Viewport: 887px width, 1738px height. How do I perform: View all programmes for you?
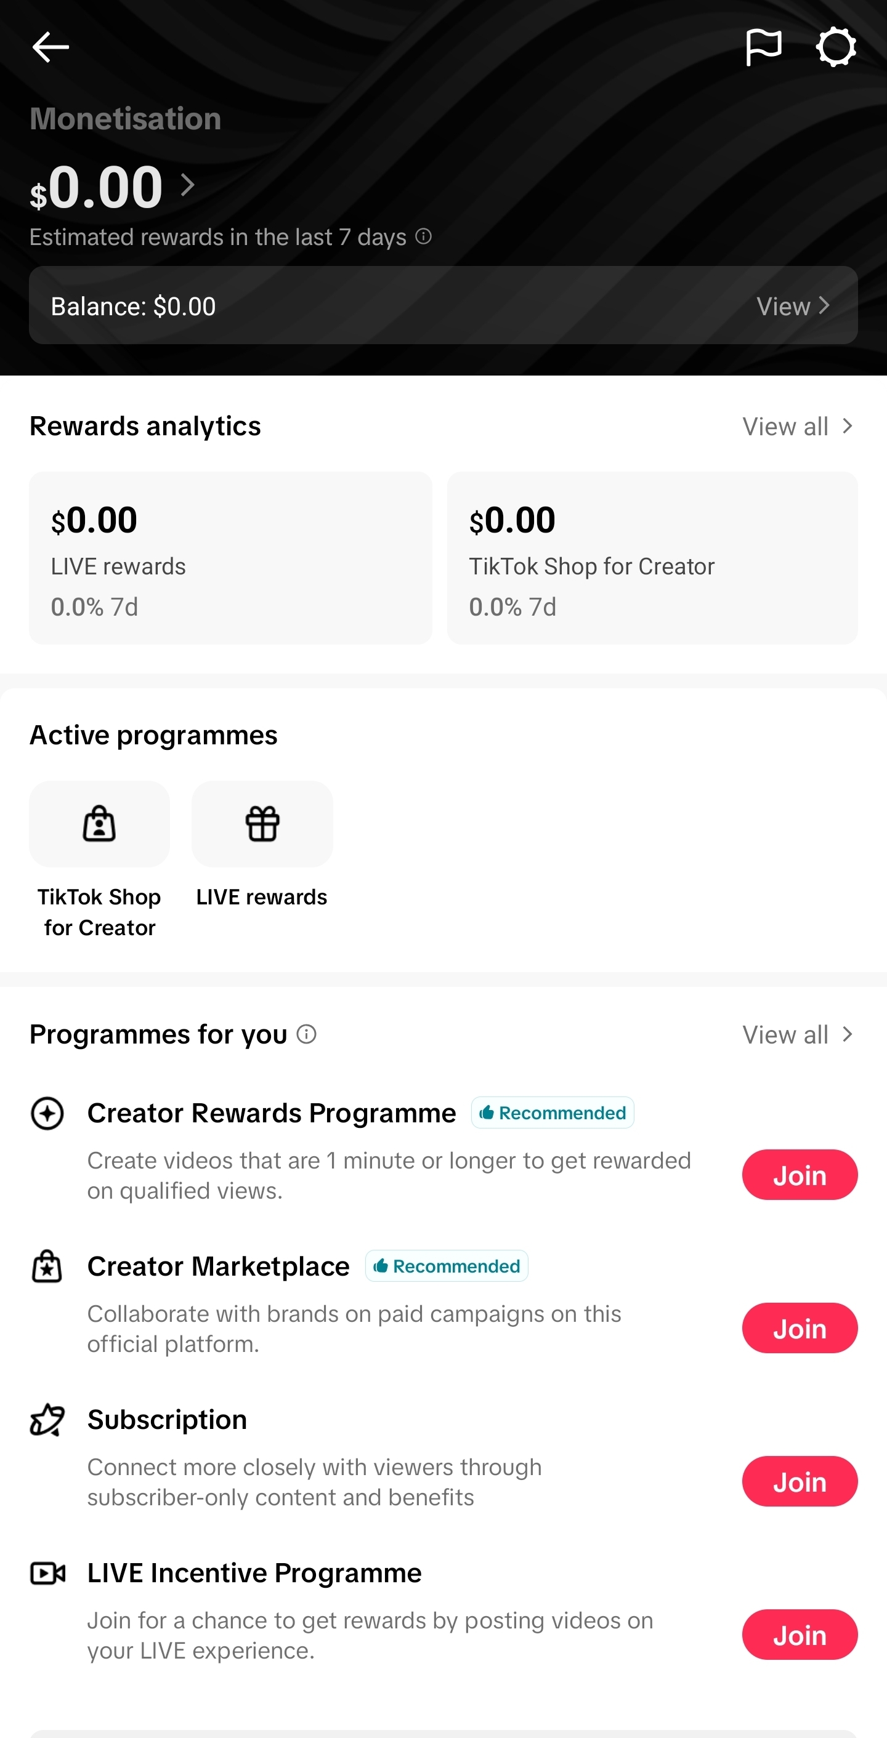click(798, 1034)
